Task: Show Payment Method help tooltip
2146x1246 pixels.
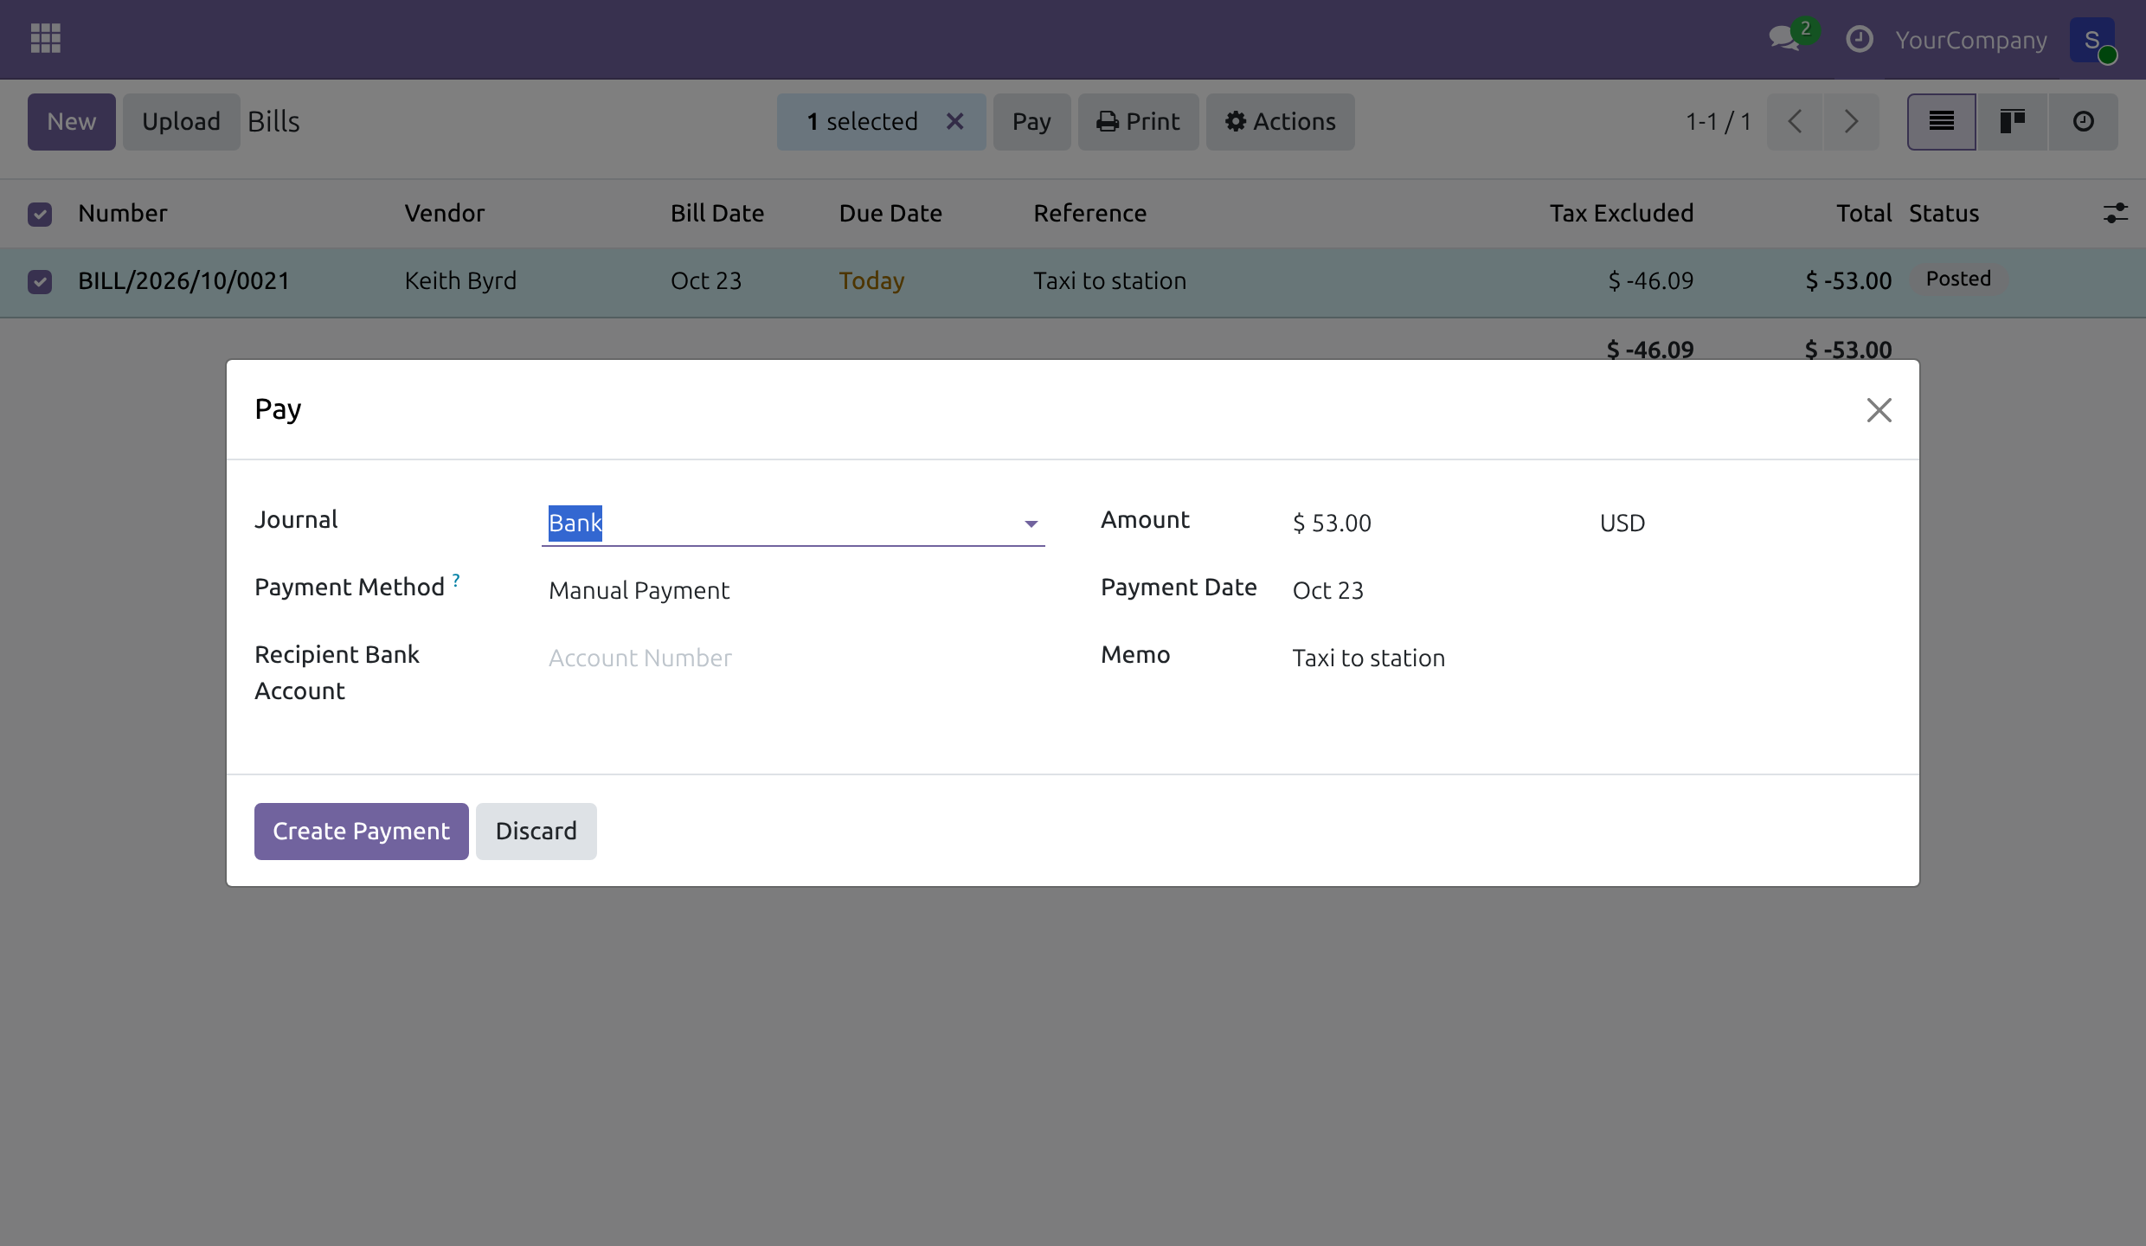Action: coord(456,580)
